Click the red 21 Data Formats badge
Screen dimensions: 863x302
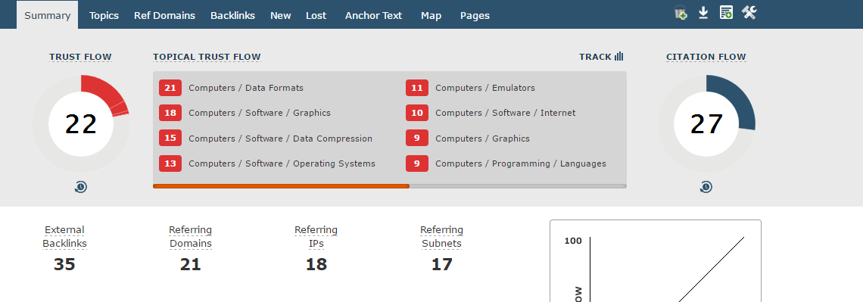(x=170, y=88)
